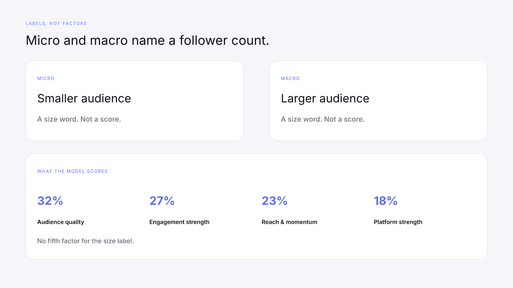Select the 27% value
This screenshot has height=288, width=513.
pyautogui.click(x=162, y=201)
